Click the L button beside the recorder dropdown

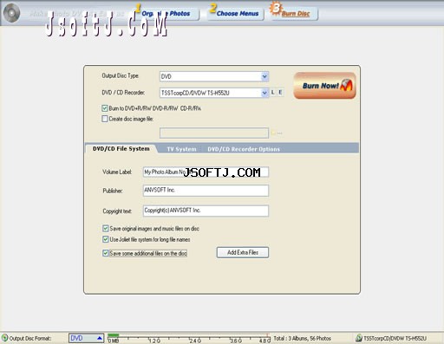pyautogui.click(x=272, y=93)
